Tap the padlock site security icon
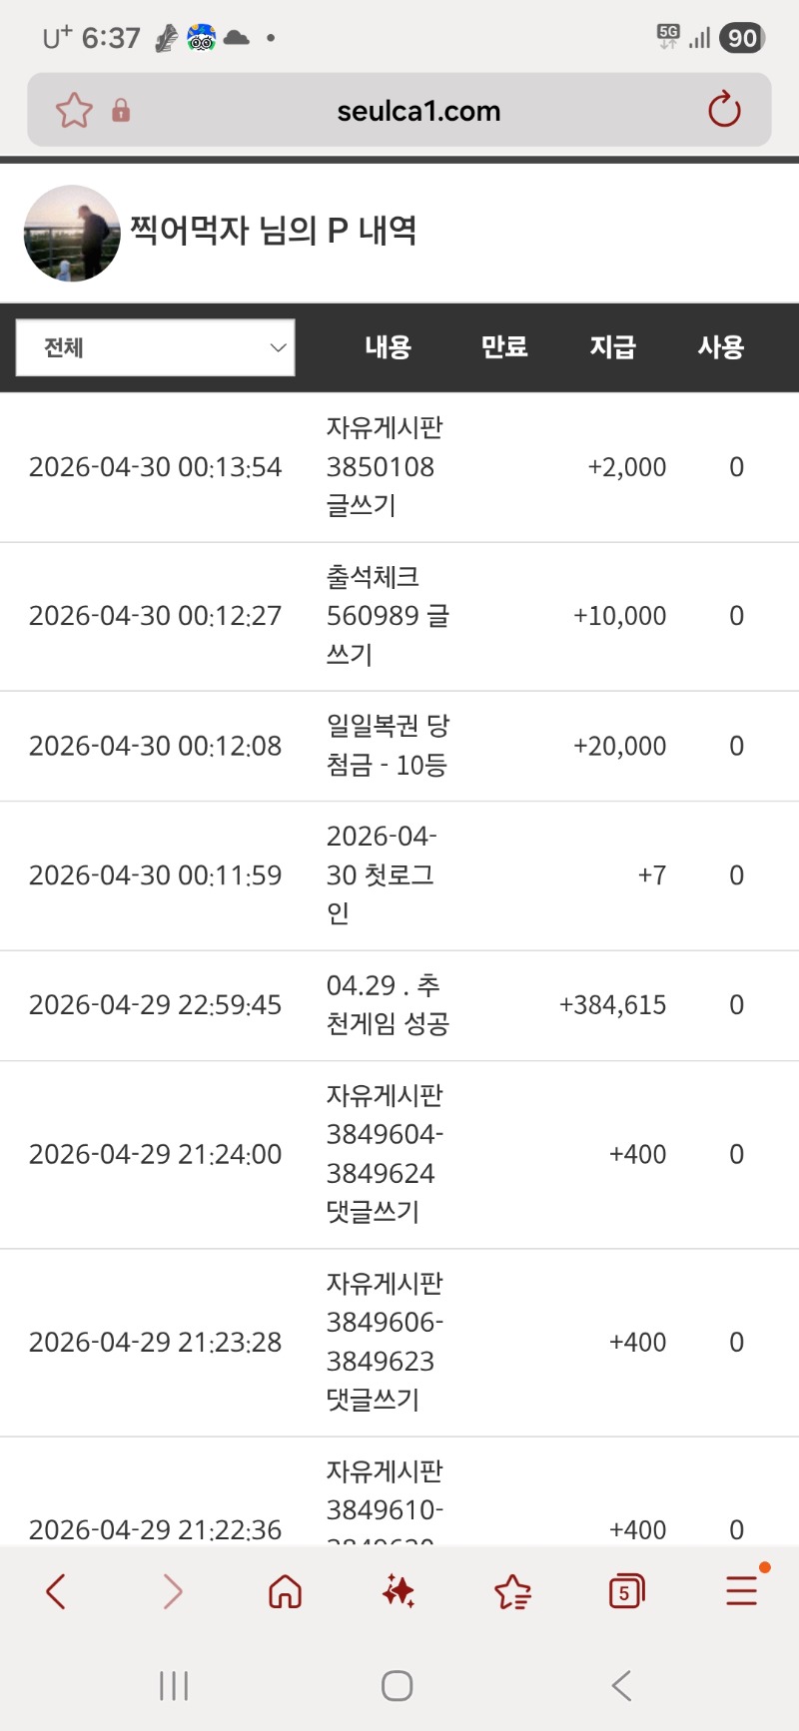 [121, 110]
